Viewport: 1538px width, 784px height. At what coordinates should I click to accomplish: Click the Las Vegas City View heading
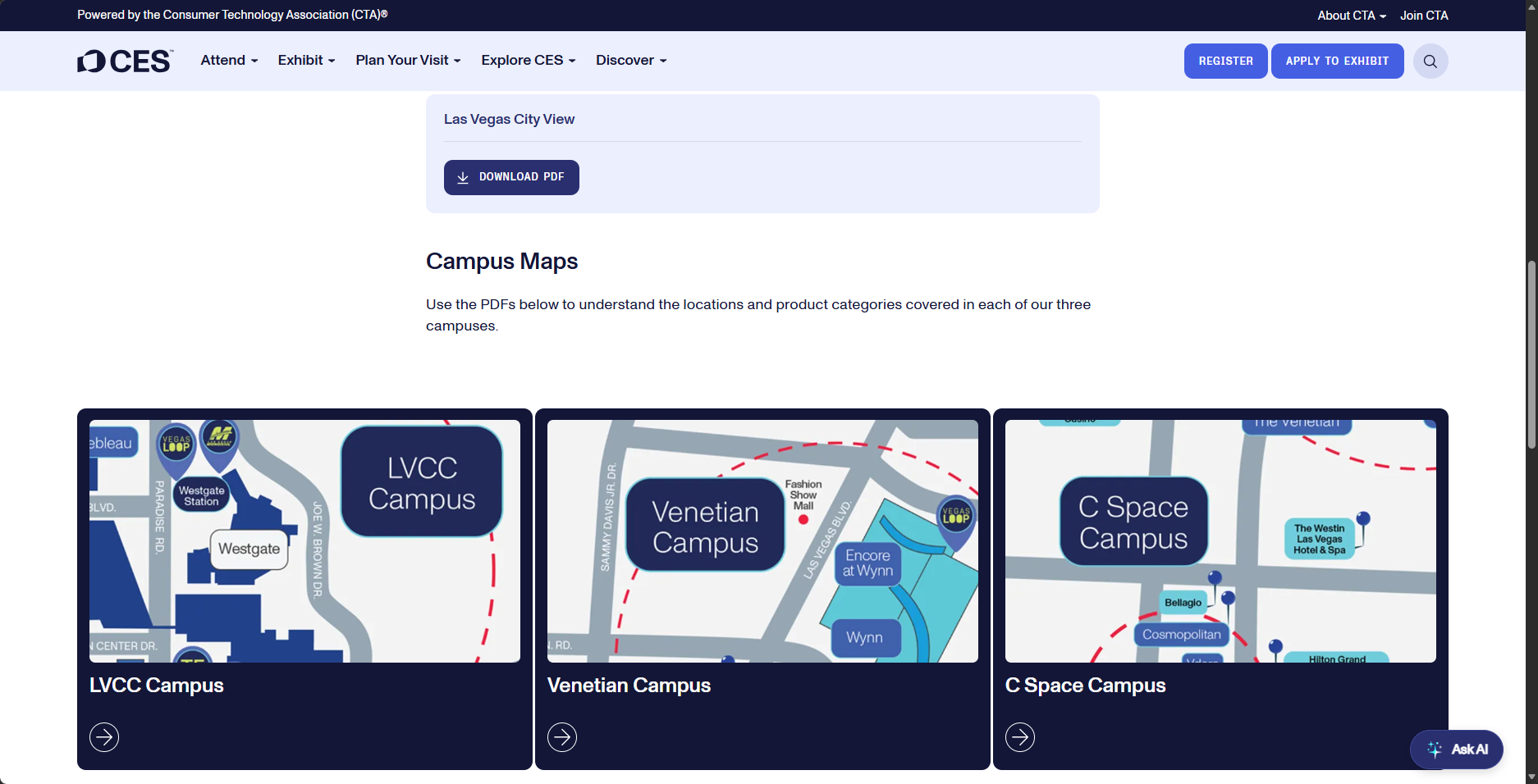[x=509, y=120]
